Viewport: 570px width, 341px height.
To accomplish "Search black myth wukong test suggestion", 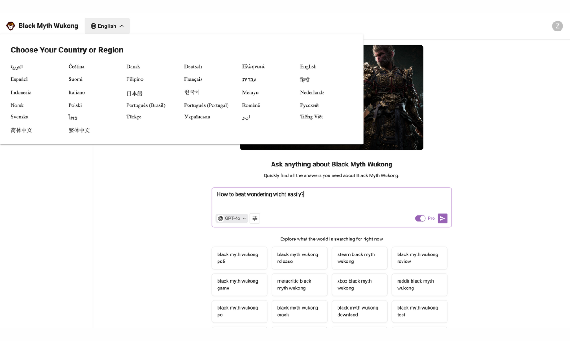I will (x=420, y=311).
